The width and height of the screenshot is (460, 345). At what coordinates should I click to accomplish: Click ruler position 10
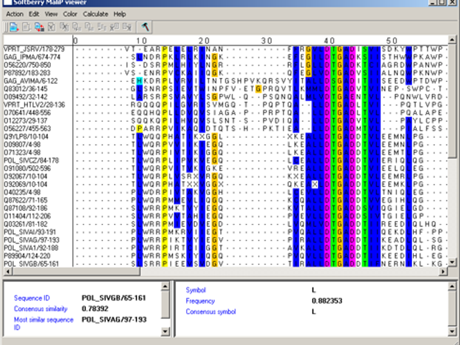(142, 41)
